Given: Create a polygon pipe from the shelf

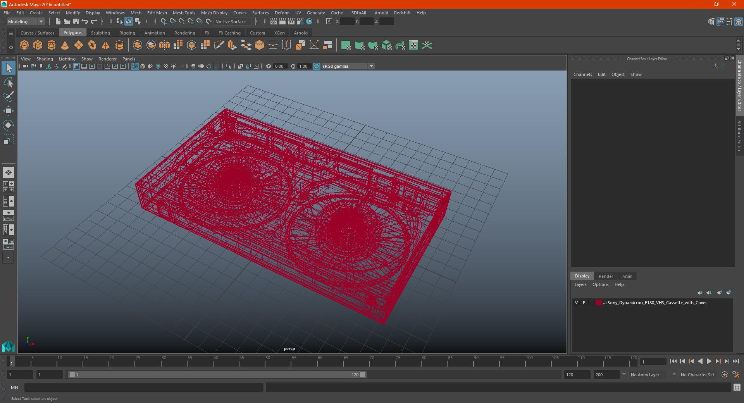Looking at the screenshot, I should pos(119,45).
